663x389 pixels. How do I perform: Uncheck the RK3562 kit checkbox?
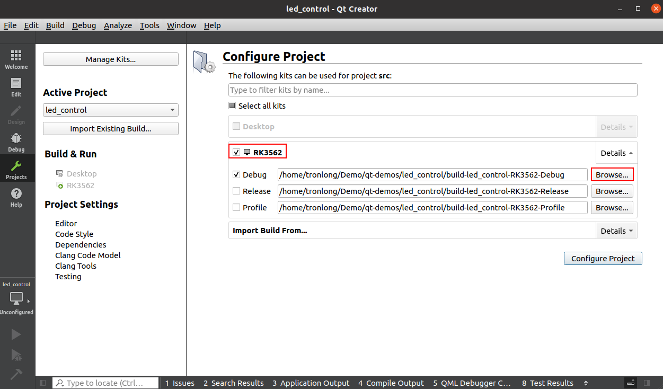pos(236,152)
